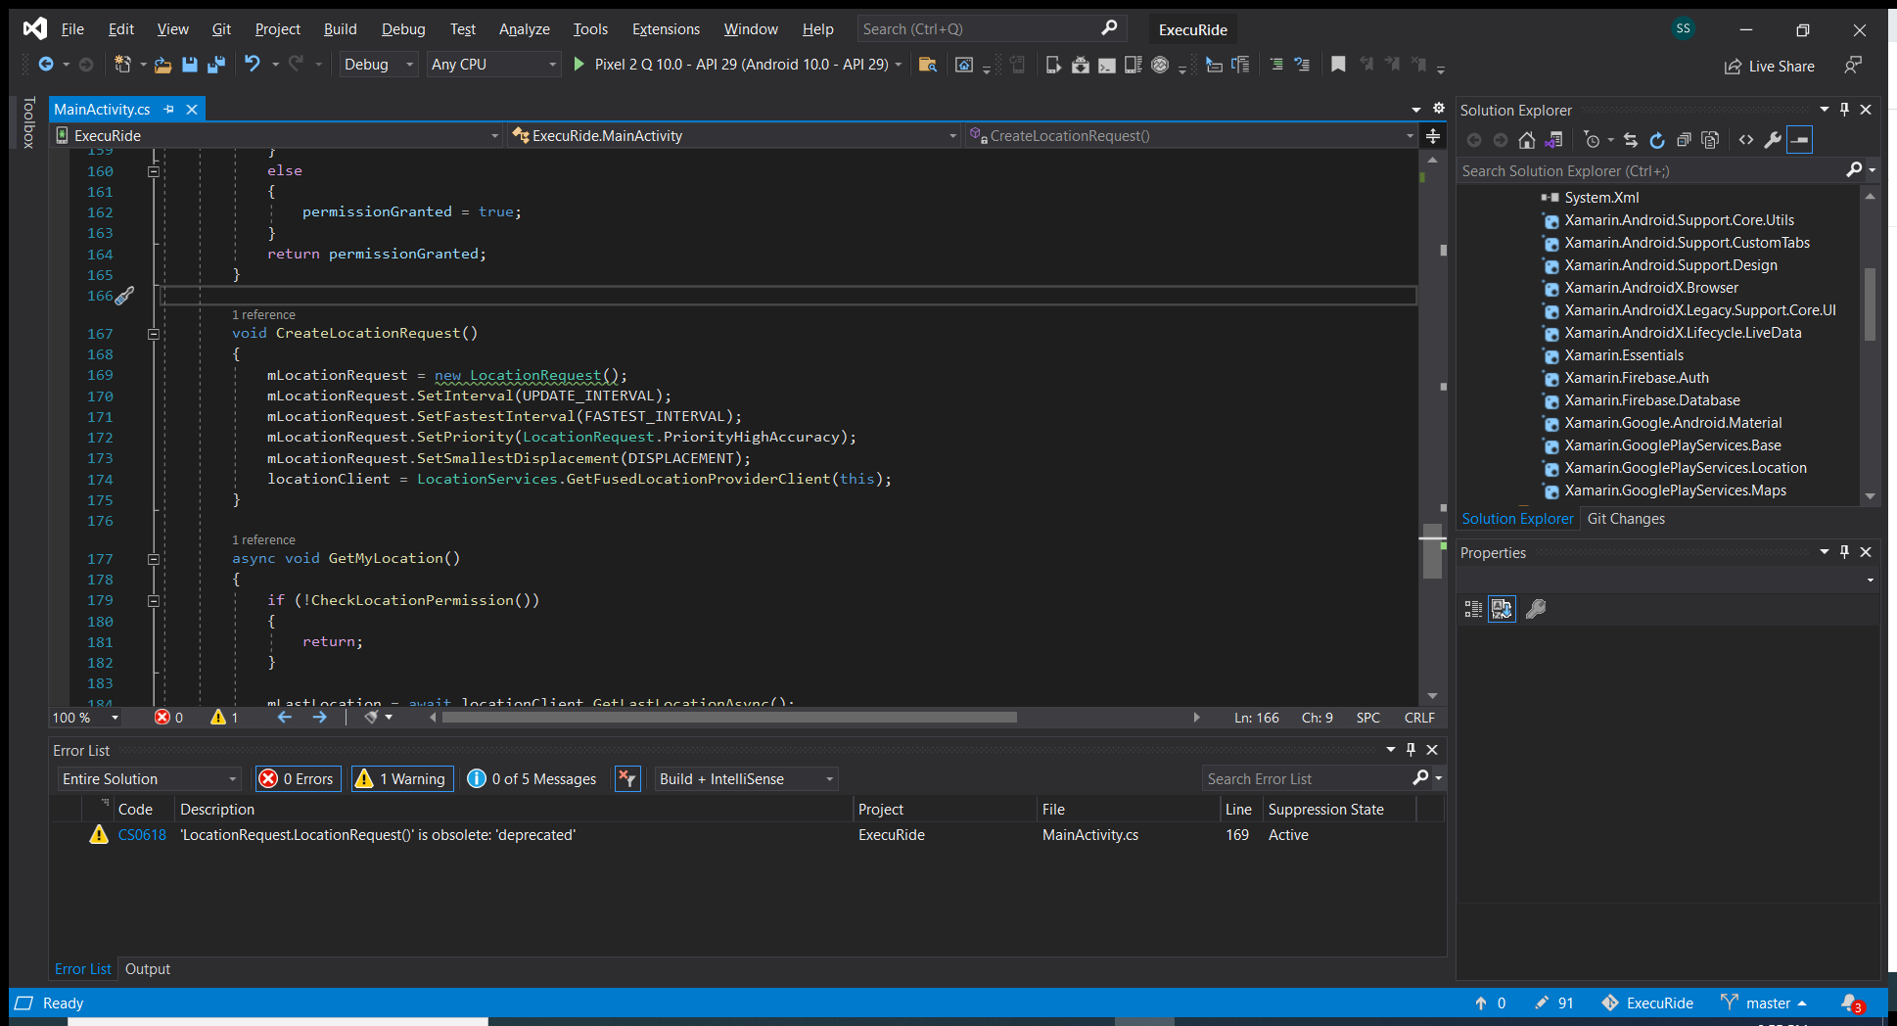Screen dimensions: 1897x1026
Task: Click the Navigate Backward toolbar arrow
Action: click(x=46, y=65)
